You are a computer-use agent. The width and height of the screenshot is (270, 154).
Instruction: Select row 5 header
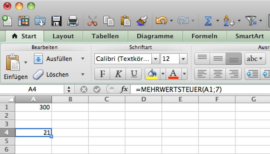(7, 141)
